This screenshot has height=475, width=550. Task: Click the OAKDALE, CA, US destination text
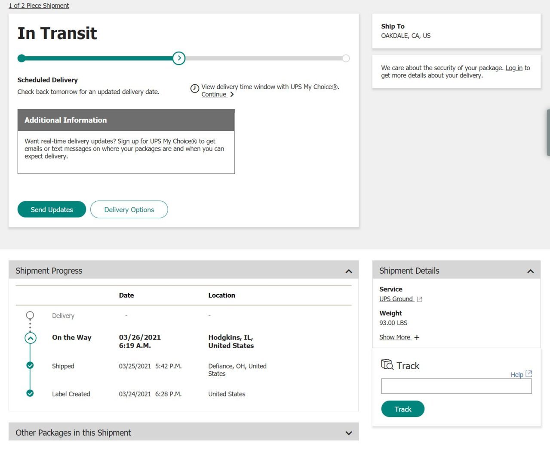tap(406, 36)
